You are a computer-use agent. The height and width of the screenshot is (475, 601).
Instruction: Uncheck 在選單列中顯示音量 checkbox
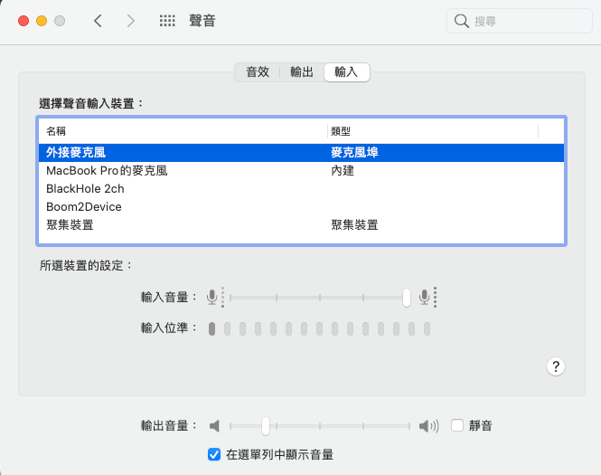[x=214, y=454]
